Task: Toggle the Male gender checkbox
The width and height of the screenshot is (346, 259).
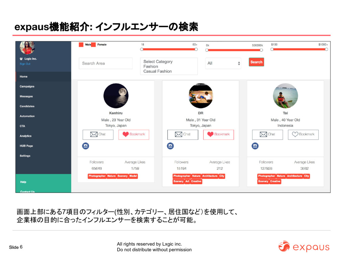Action: click(x=81, y=45)
